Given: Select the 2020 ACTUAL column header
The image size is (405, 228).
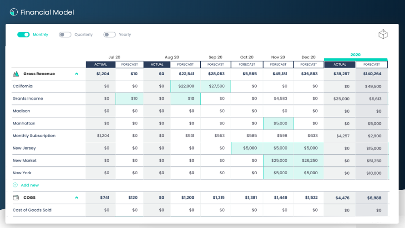Looking at the screenshot, I should [x=340, y=64].
